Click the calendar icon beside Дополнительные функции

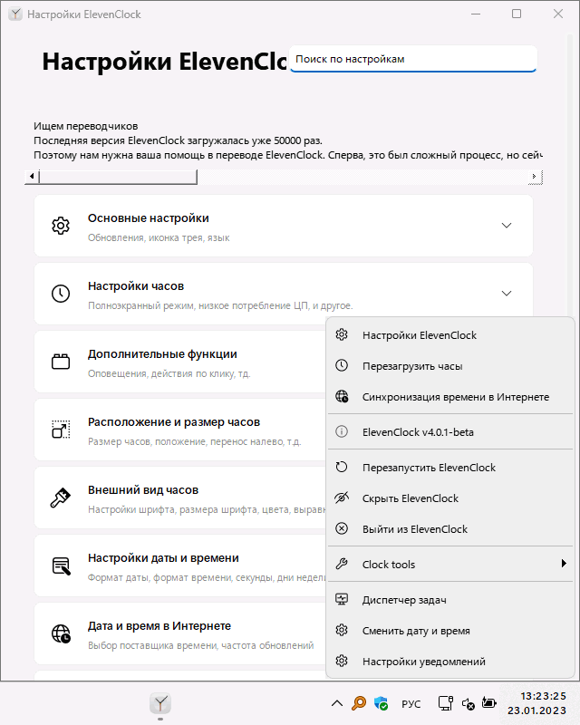tap(61, 362)
